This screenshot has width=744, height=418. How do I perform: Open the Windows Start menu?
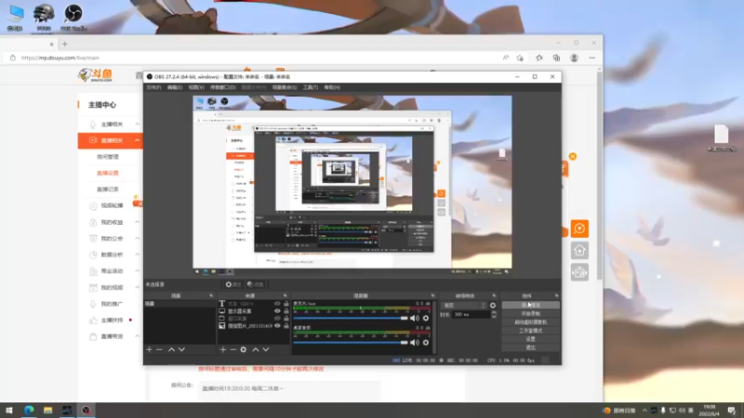click(9, 411)
